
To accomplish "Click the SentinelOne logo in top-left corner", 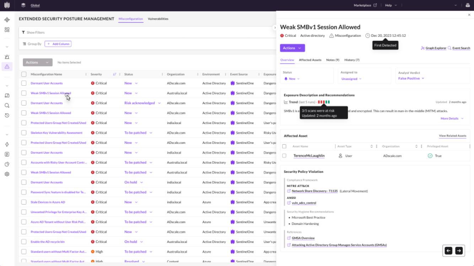I will [x=7, y=5].
